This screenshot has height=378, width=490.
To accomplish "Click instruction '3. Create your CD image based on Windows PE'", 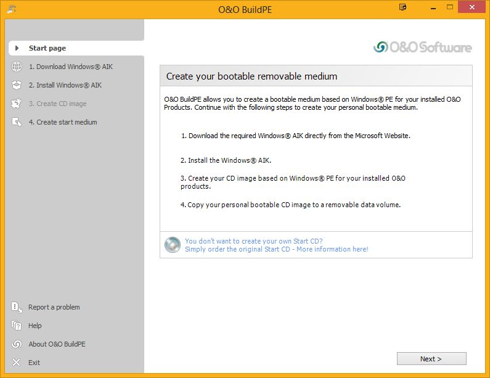I will point(293,182).
